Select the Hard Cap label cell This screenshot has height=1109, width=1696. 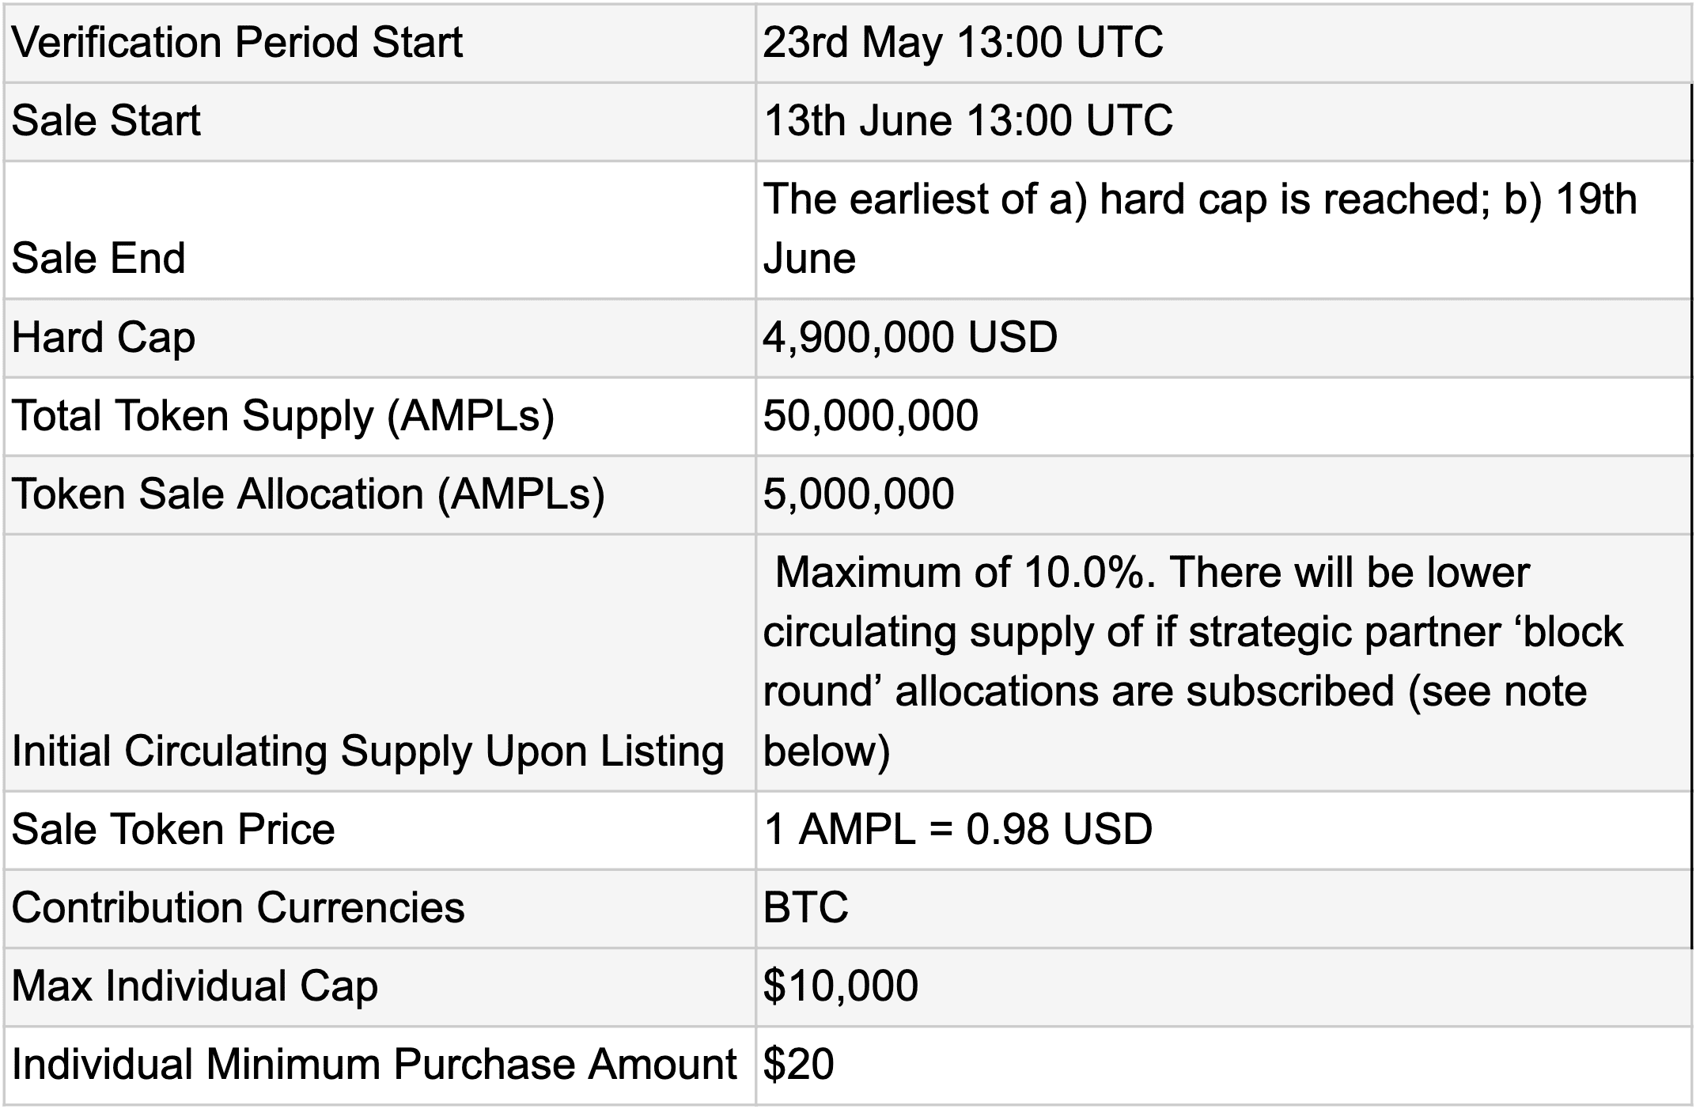380,338
